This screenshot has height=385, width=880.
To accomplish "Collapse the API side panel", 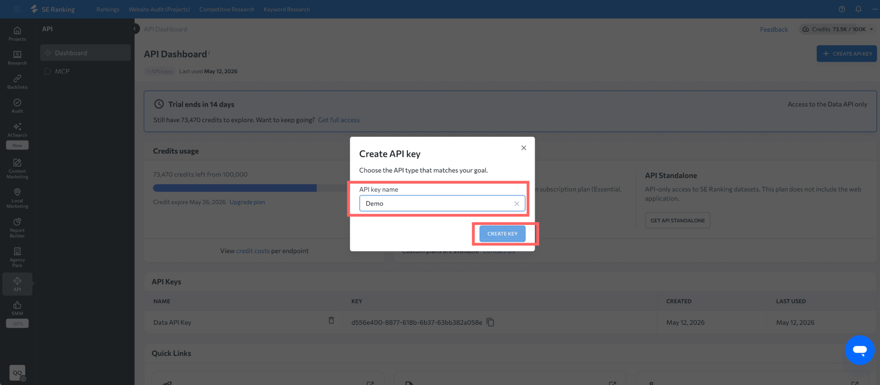I will 134,29.
